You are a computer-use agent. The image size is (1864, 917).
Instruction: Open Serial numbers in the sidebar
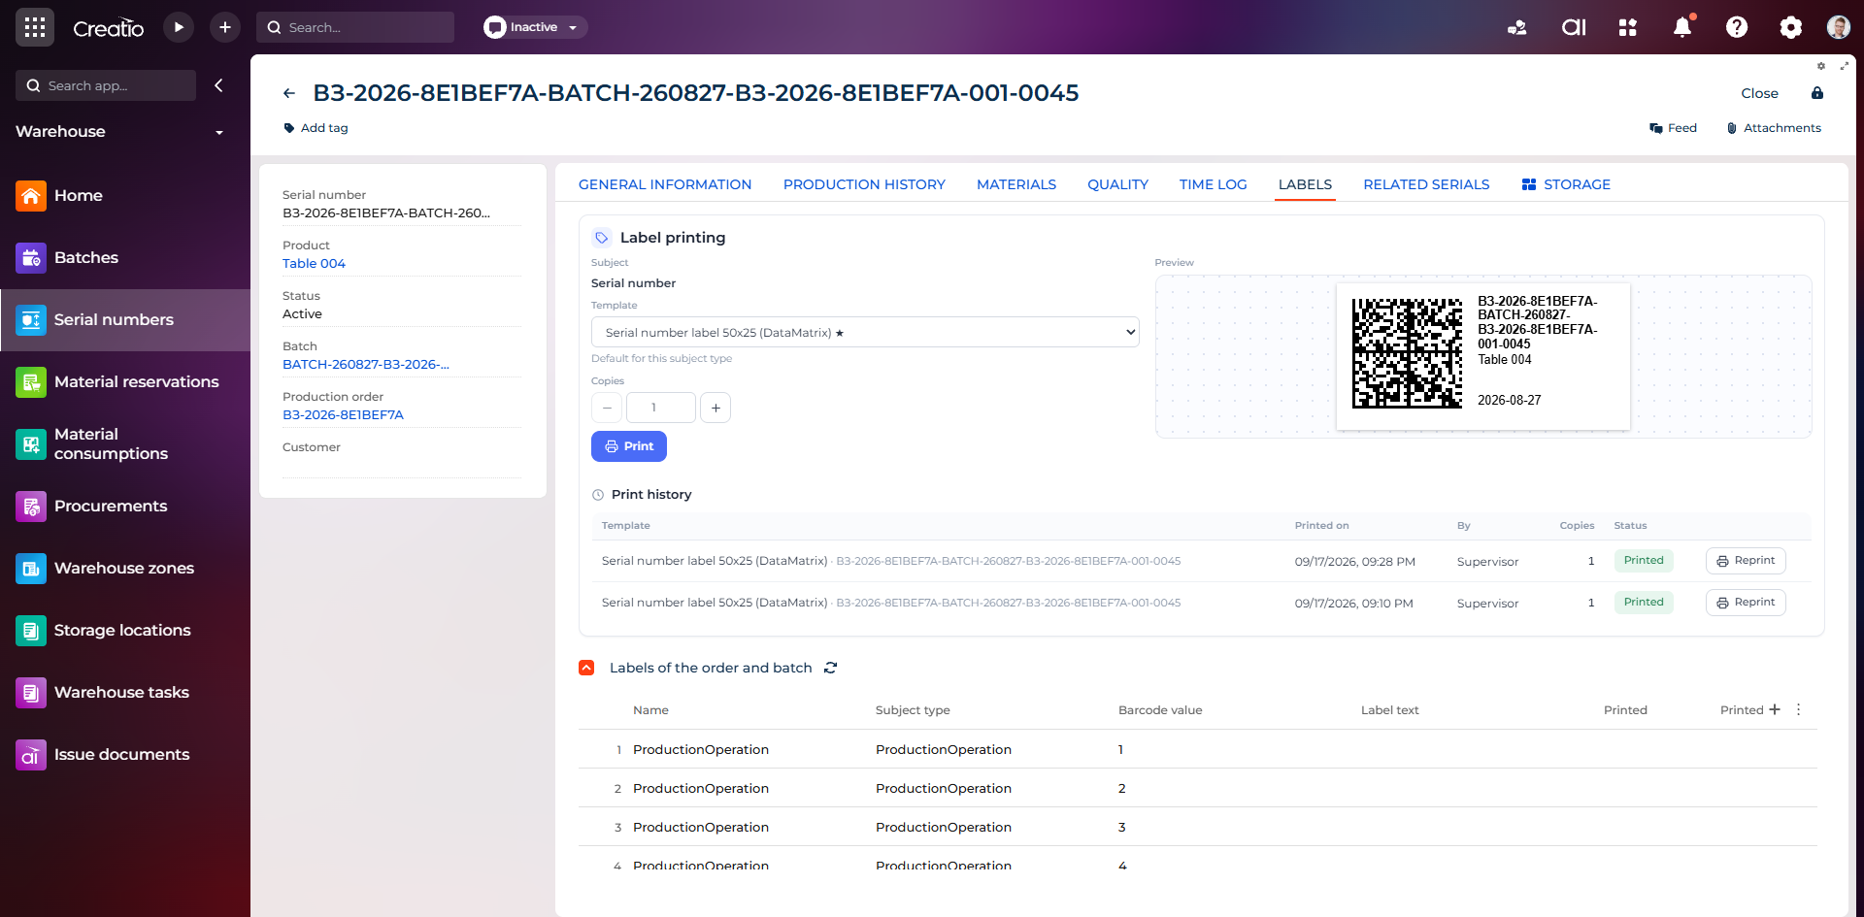(125, 319)
